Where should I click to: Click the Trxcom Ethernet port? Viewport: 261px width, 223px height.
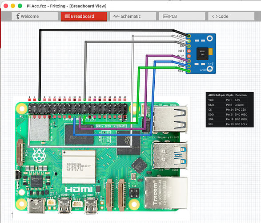pos(166,193)
